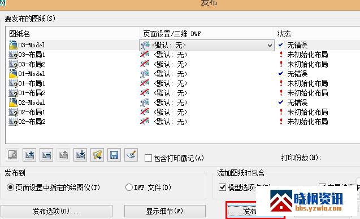The image size is (360, 219).
Task: Click 未初始化布局 status text for 02-布局2
Action: [x=307, y=122]
